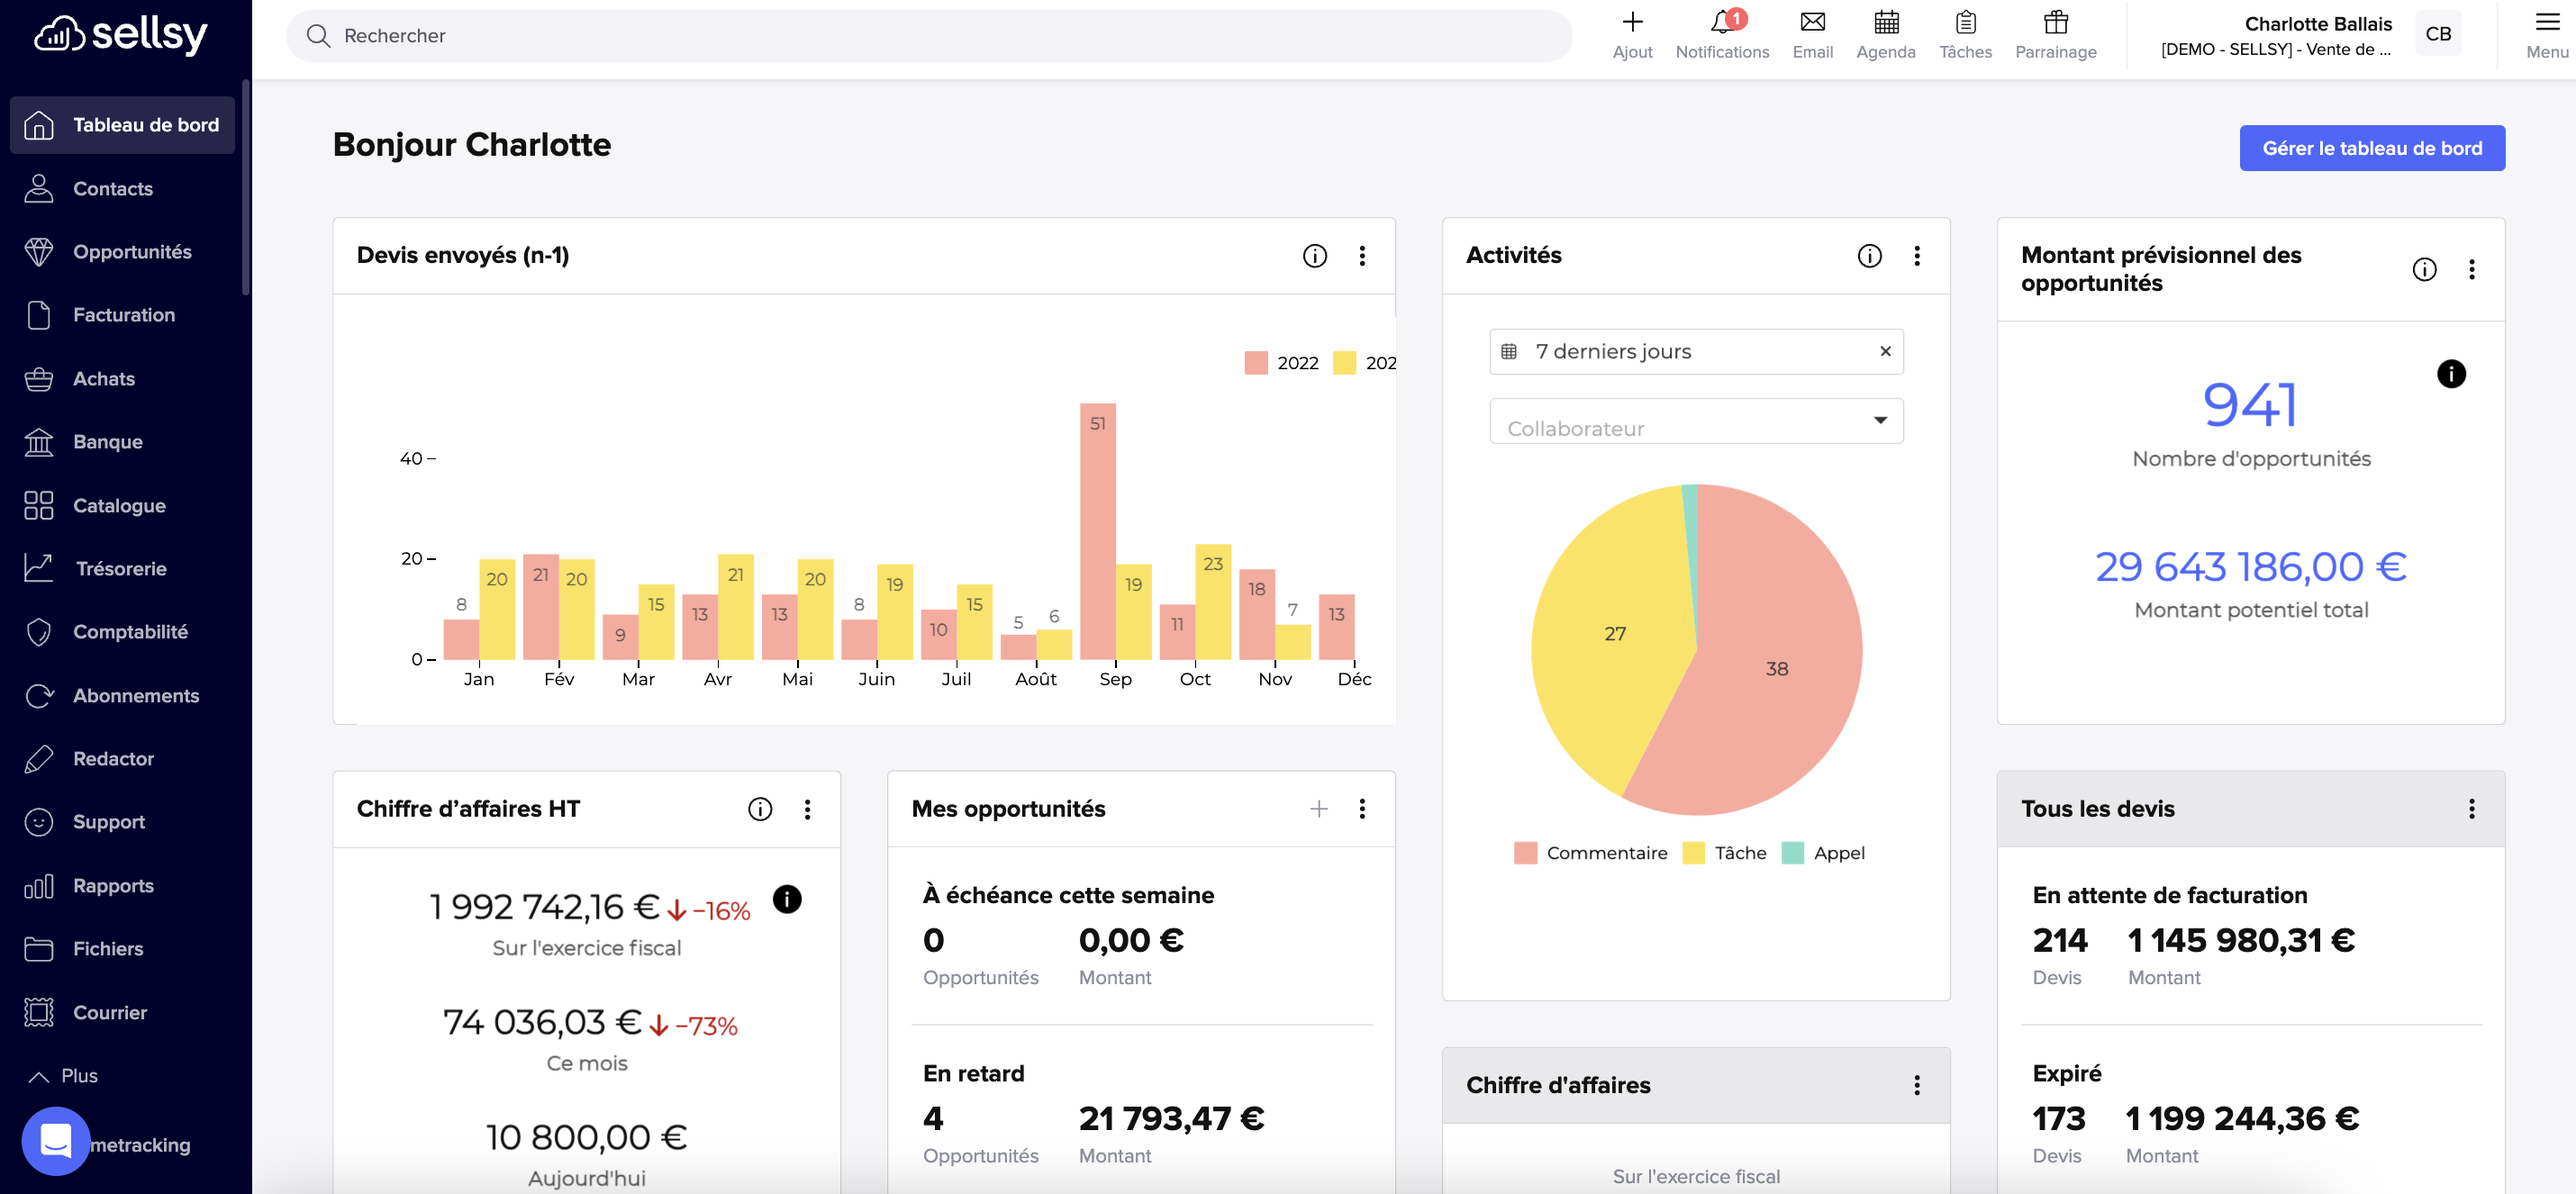Click the Gérer le tableau de bord button
Screen dimensions: 2576x1194
(2372, 147)
